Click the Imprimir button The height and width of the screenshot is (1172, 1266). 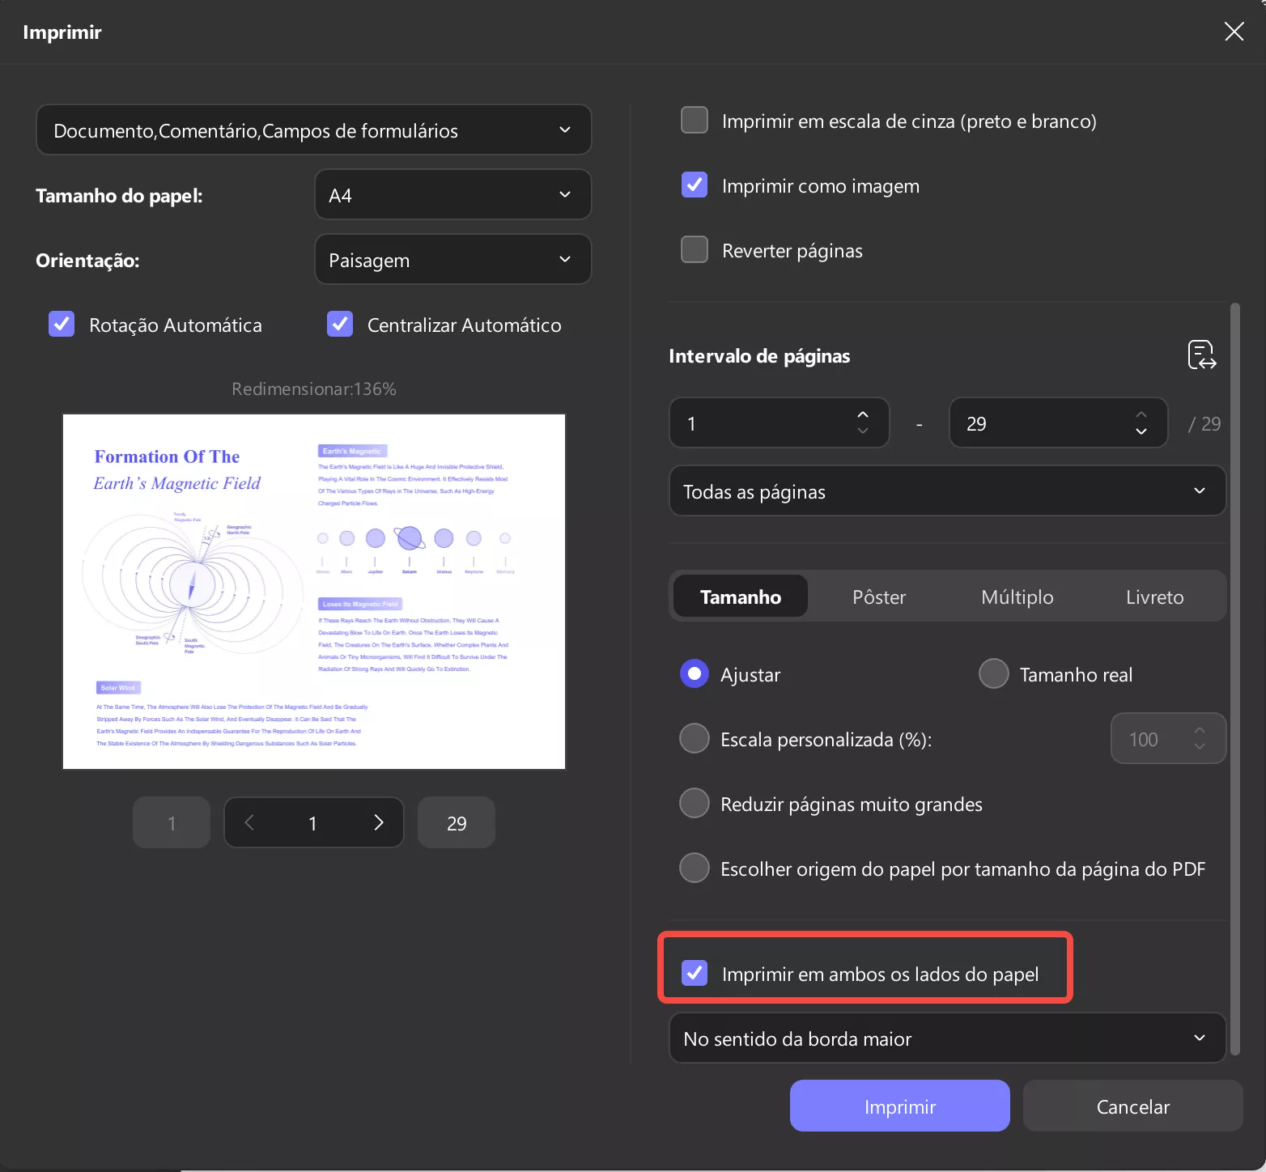[x=899, y=1106]
